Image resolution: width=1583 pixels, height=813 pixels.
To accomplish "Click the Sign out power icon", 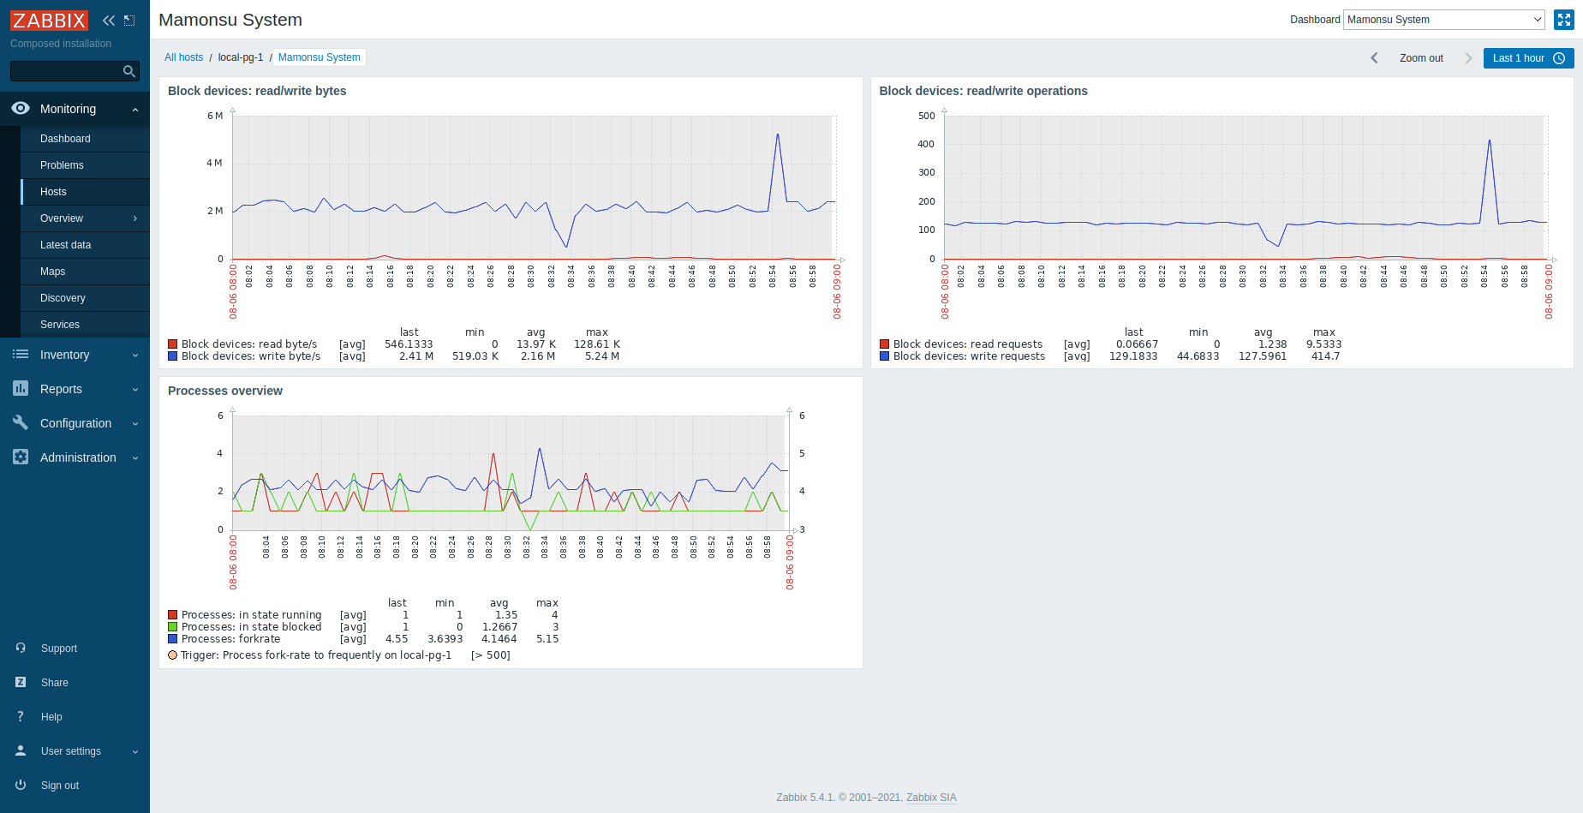I will click(x=21, y=785).
